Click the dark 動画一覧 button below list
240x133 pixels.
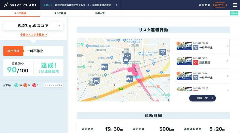point(202,98)
